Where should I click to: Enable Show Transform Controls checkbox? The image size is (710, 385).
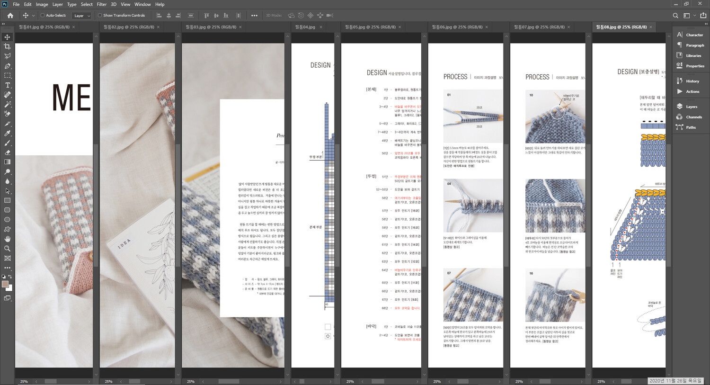point(100,16)
